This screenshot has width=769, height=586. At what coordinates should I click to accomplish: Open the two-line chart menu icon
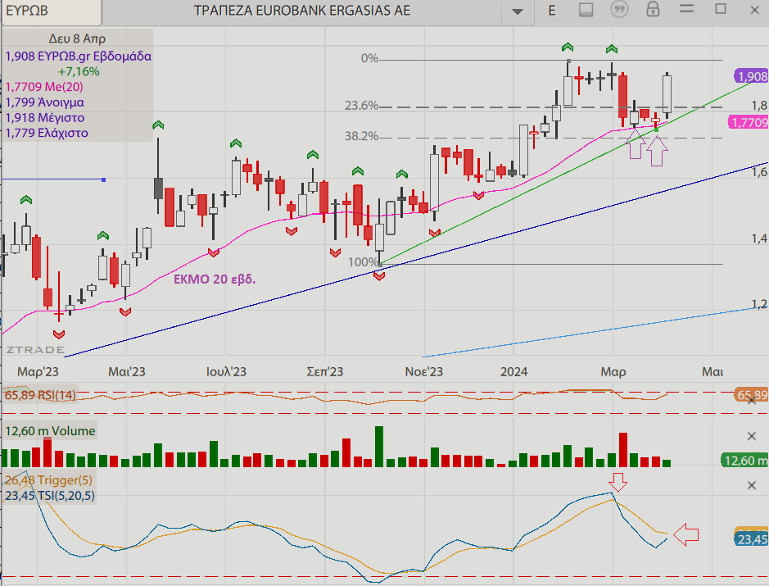[x=686, y=8]
